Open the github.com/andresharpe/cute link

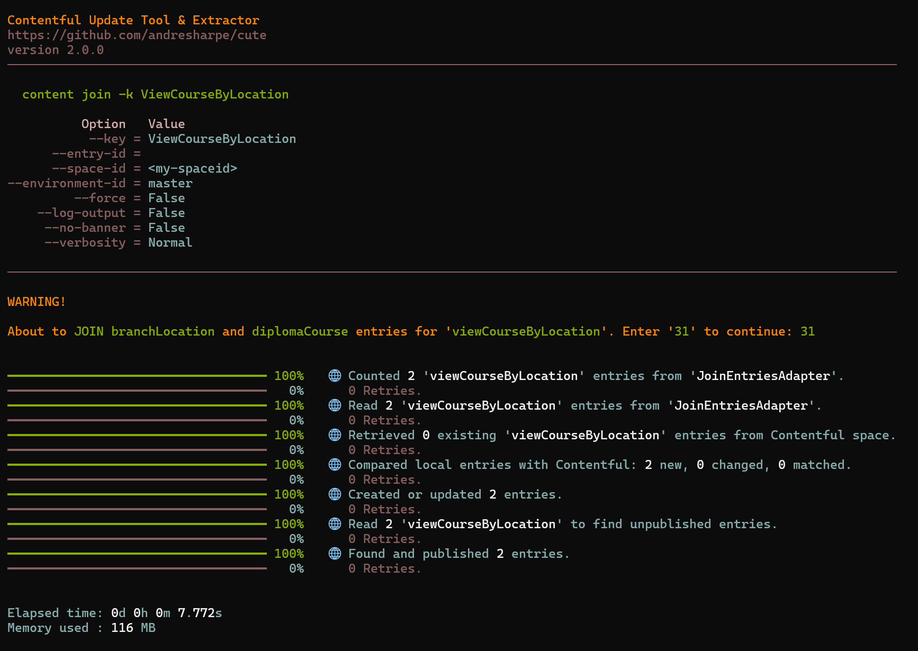tap(137, 35)
